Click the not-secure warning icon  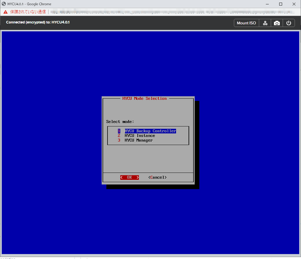click(6, 12)
